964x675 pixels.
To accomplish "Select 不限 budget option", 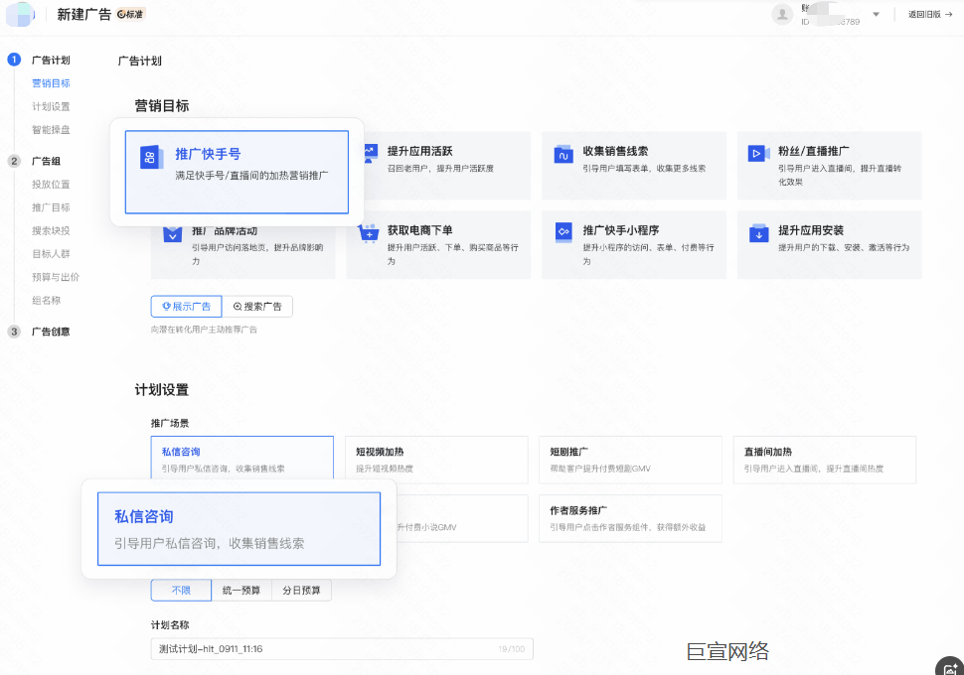I will (181, 591).
